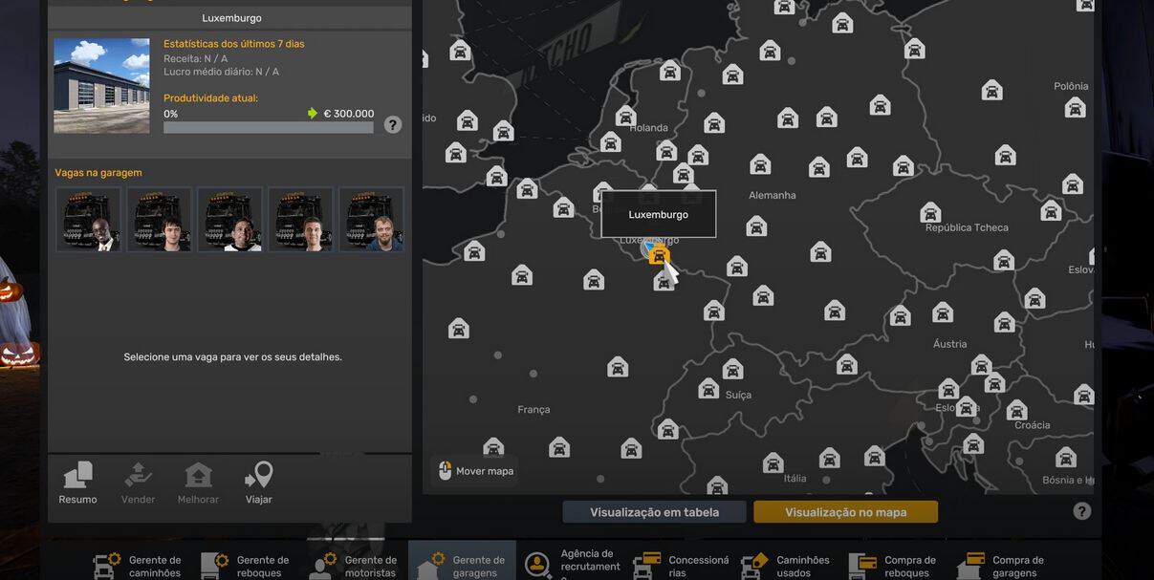This screenshot has height=580, width=1154.
Task: Select the first driver slot in garage
Action: (x=88, y=219)
